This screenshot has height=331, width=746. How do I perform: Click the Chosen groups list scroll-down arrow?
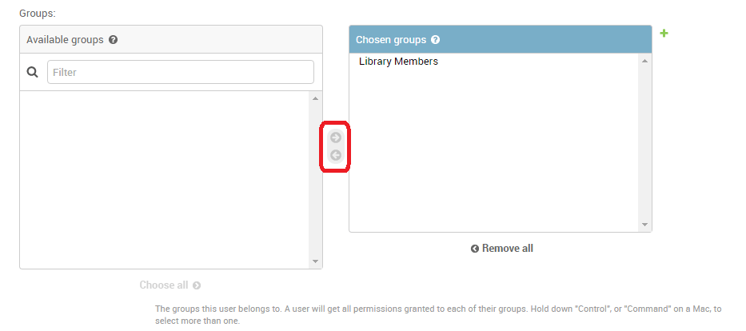pos(644,225)
